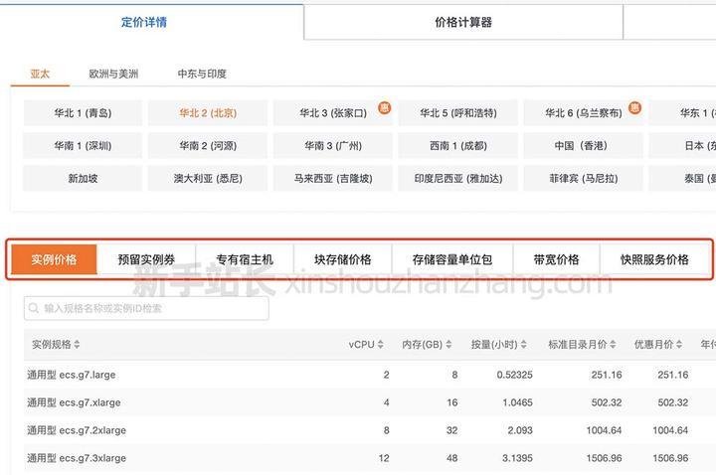Choose region 马来西亚 (吉隆坡)
The height and width of the screenshot is (475, 716).
pyautogui.click(x=333, y=179)
